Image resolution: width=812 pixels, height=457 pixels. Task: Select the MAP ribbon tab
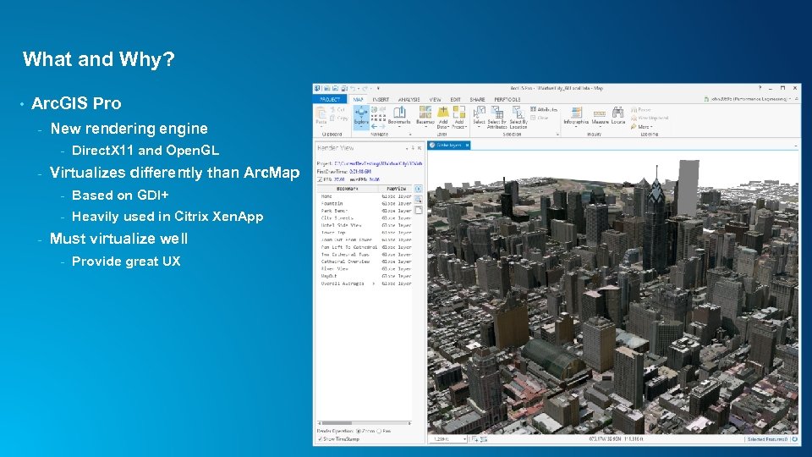click(x=358, y=100)
